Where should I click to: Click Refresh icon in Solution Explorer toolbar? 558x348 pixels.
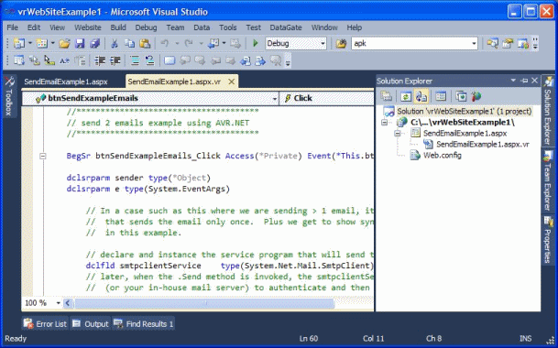point(406,96)
